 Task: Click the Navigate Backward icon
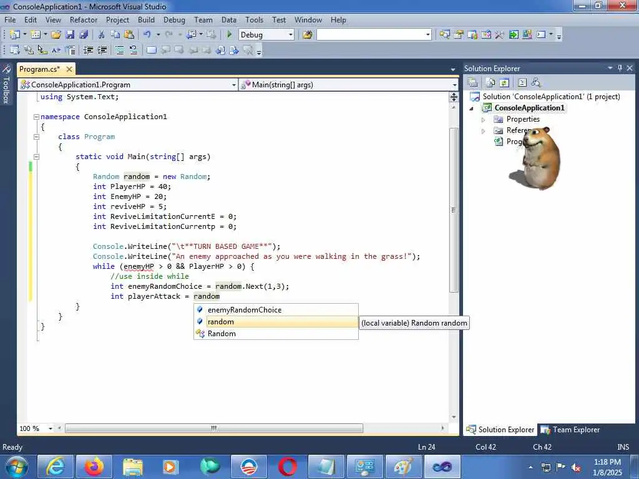(x=192, y=35)
